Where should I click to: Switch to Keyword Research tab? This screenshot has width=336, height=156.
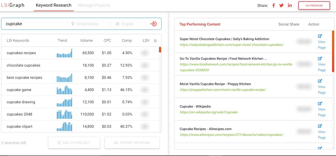click(x=54, y=6)
